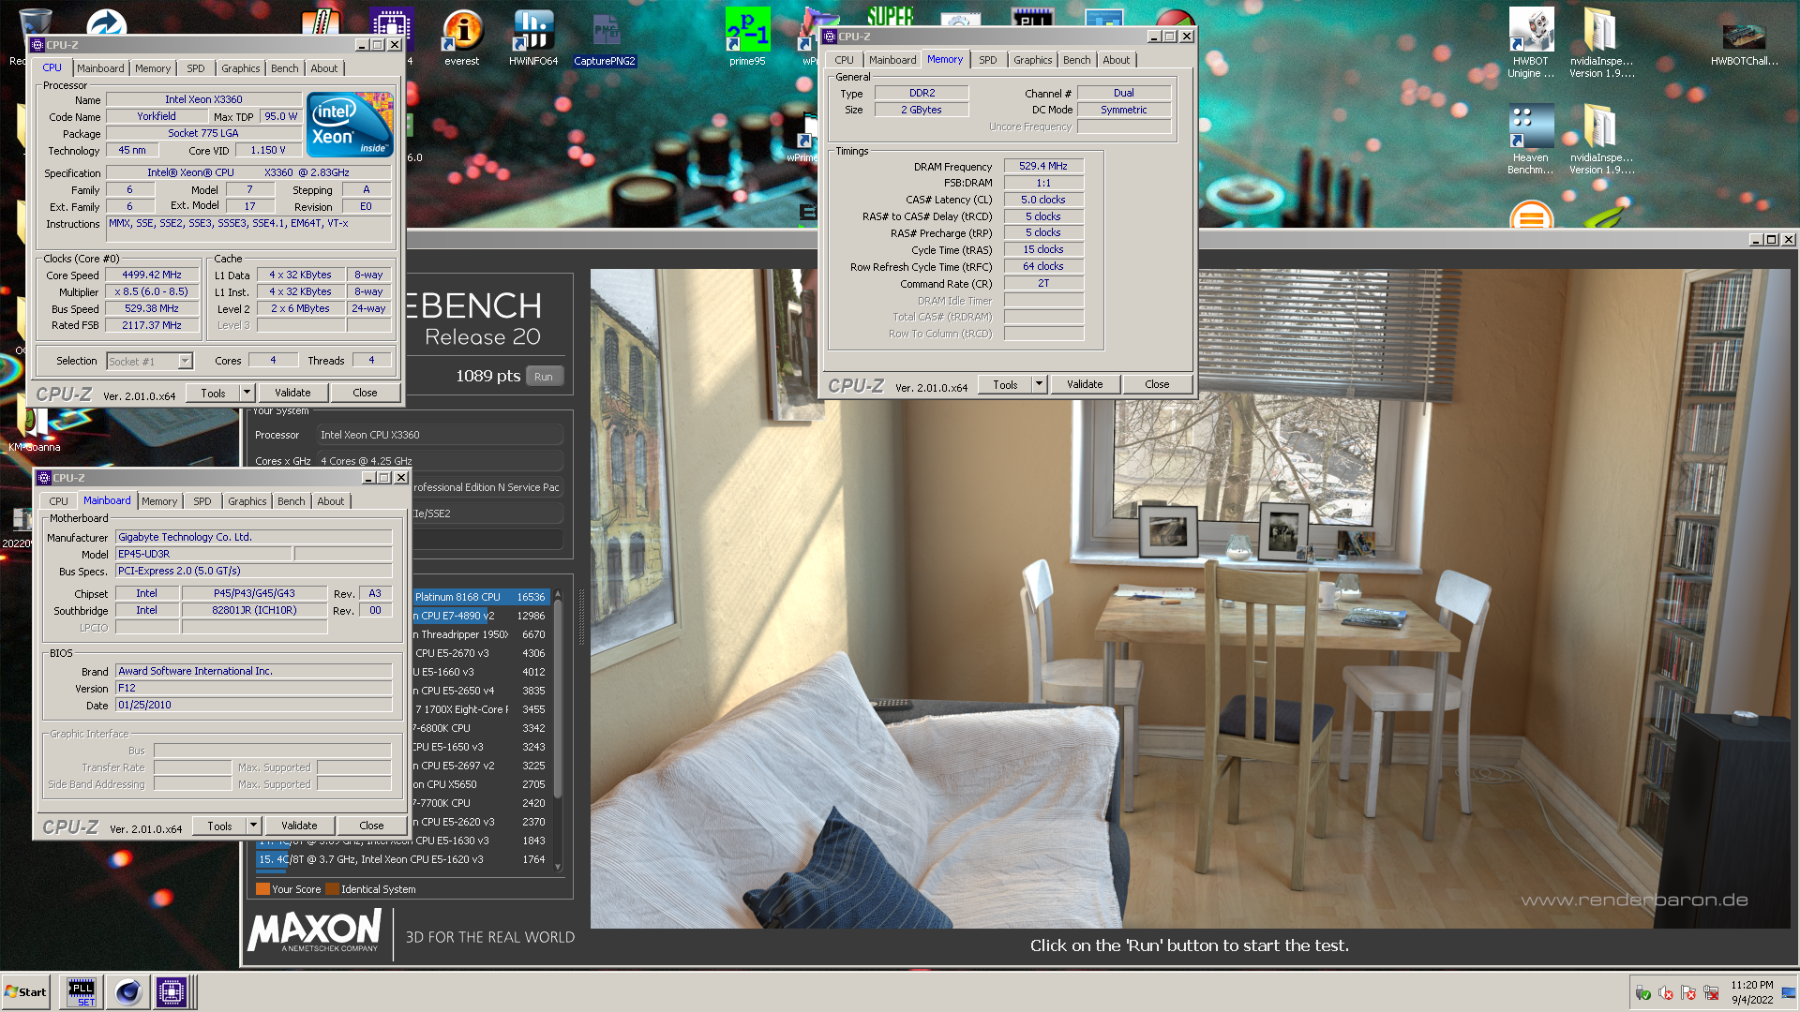
Task: Click the MAXON logo in Cinebench
Action: (314, 931)
